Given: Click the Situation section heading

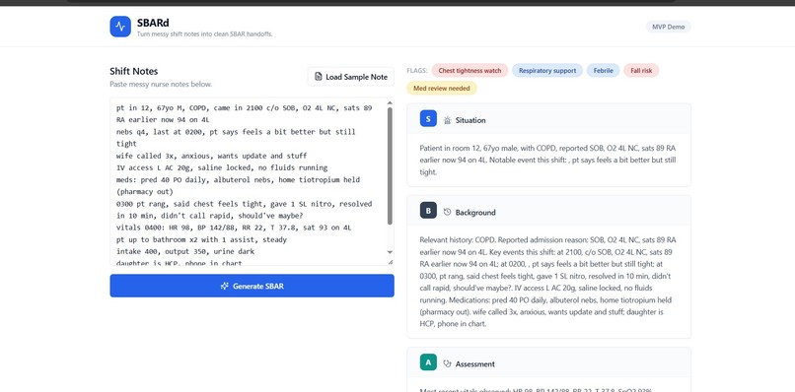Looking at the screenshot, I should [470, 120].
